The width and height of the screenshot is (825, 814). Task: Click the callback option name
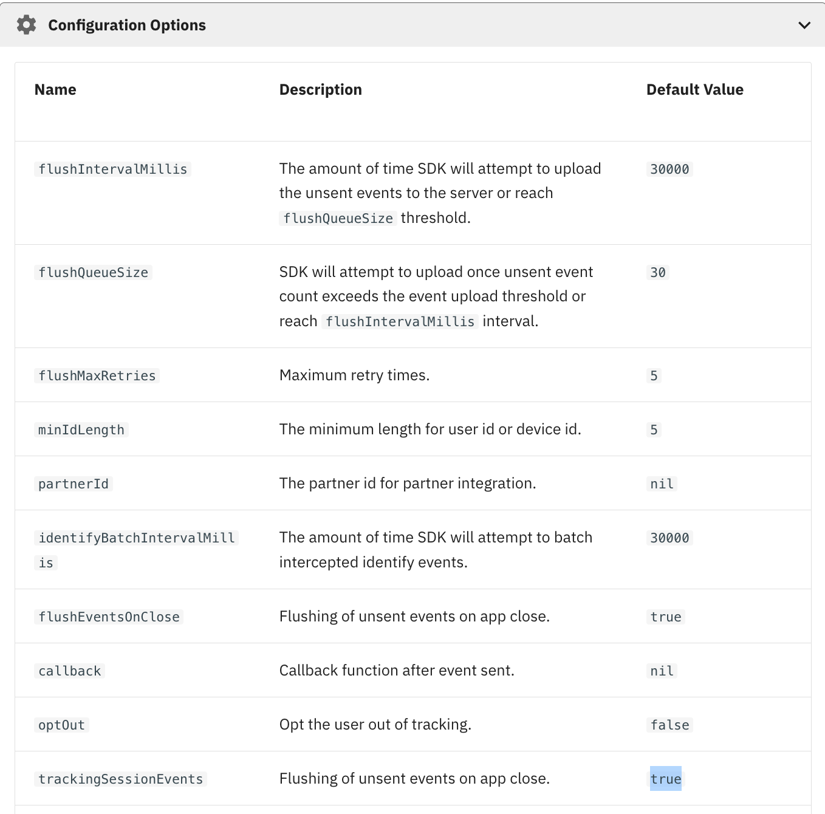pyautogui.click(x=69, y=671)
